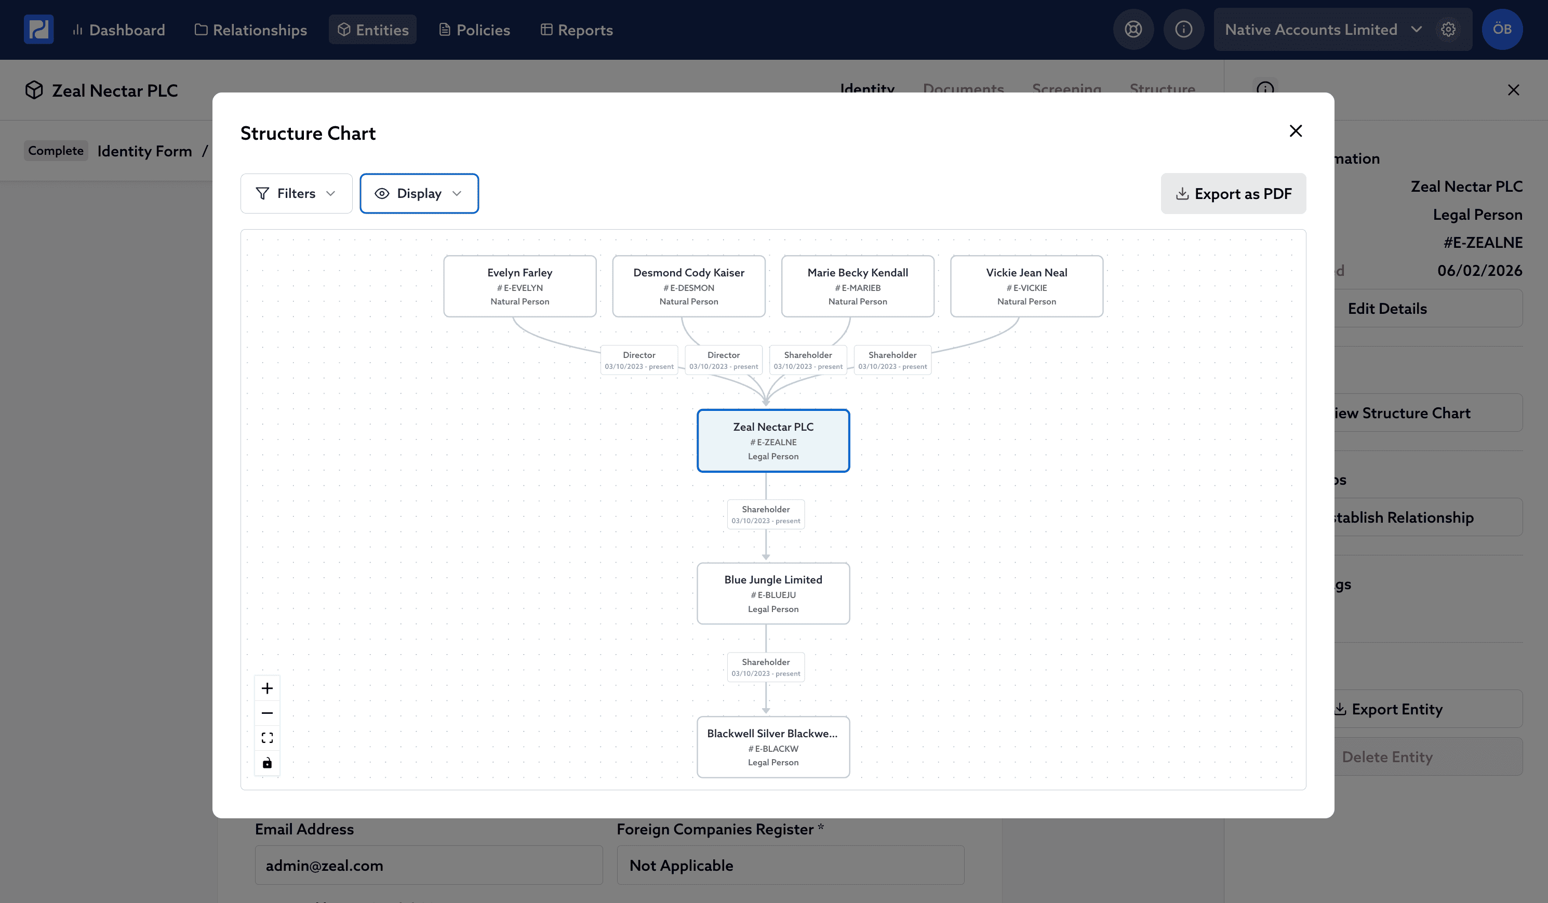Click the fit view icon
This screenshot has width=1548, height=903.
coord(267,738)
